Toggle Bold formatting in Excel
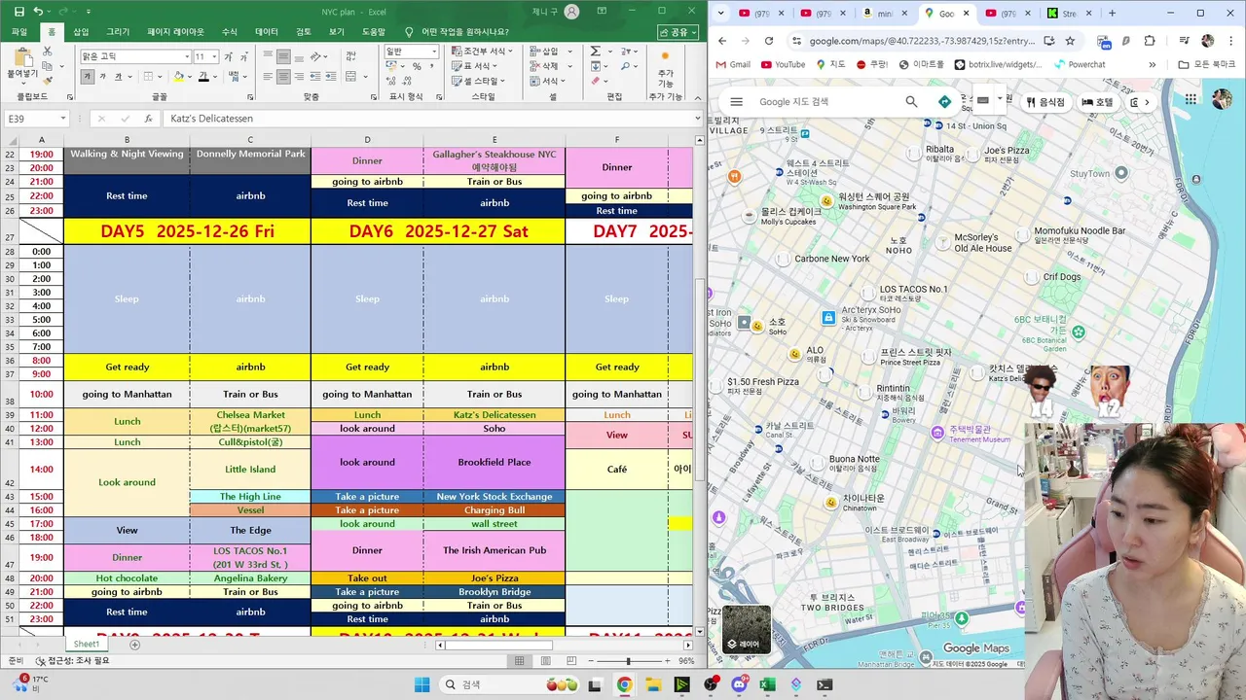The height and width of the screenshot is (700, 1246). click(88, 77)
